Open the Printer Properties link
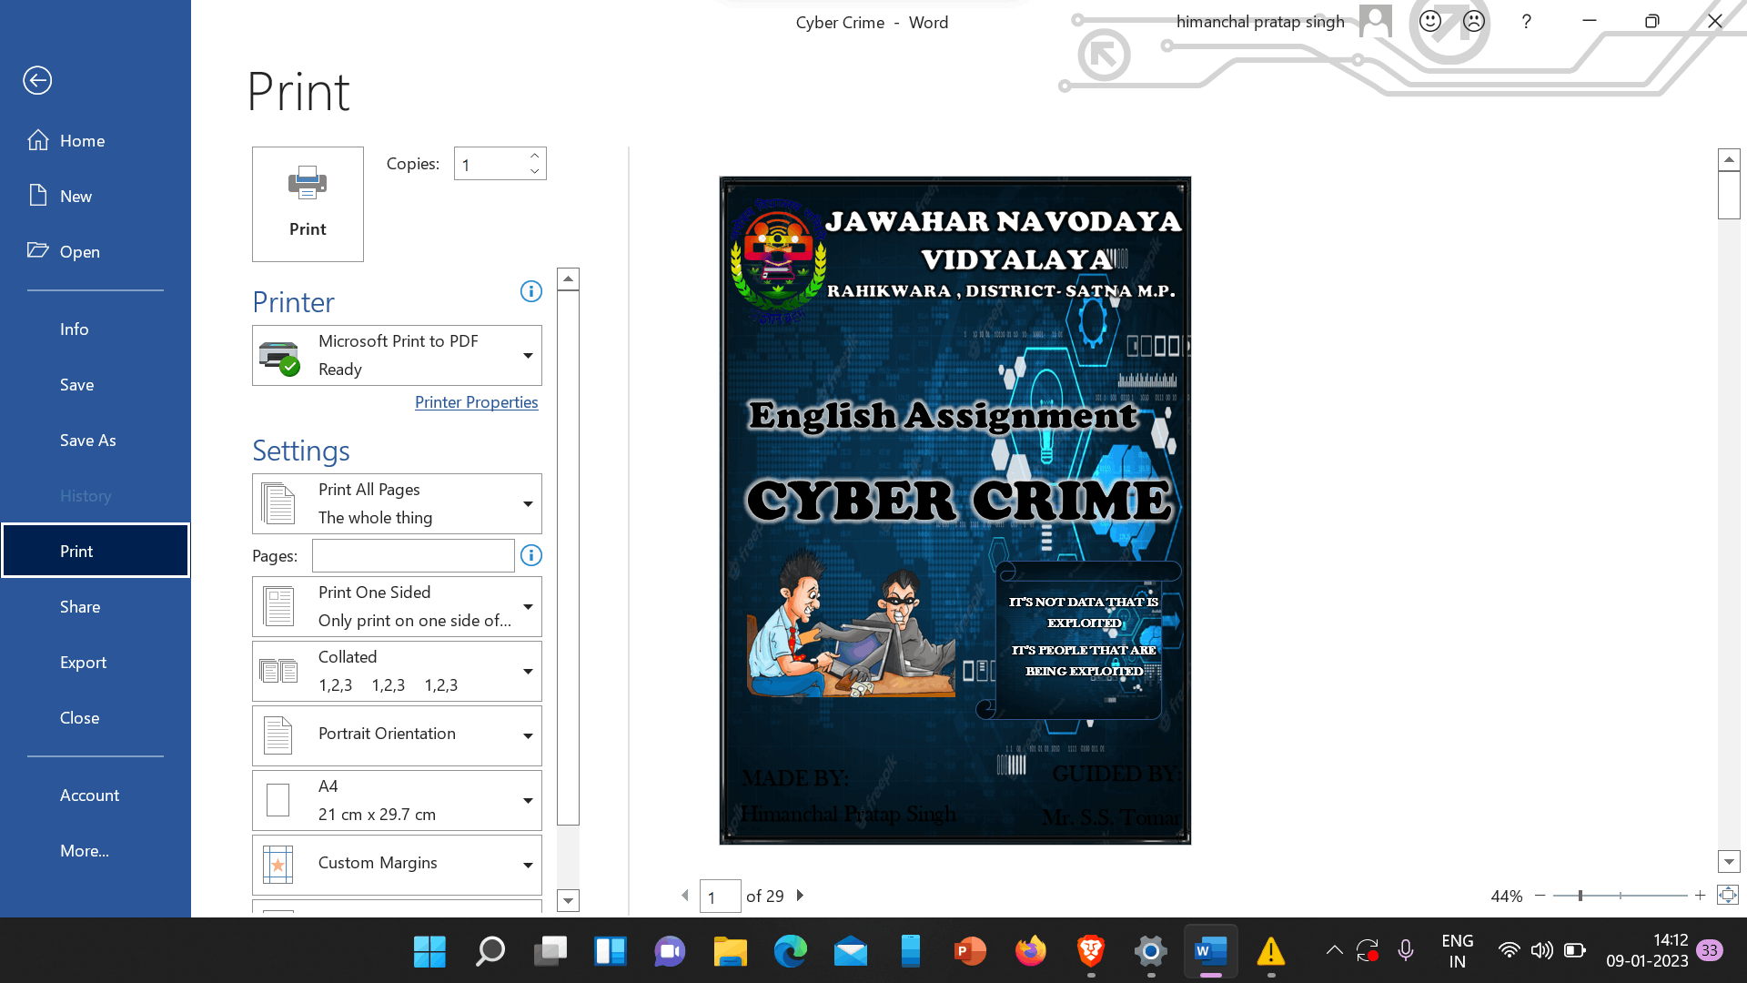1747x983 pixels. 476,402
